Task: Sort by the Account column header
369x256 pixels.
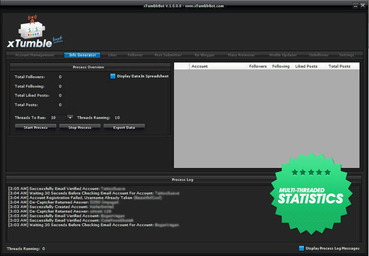Action: (219, 66)
